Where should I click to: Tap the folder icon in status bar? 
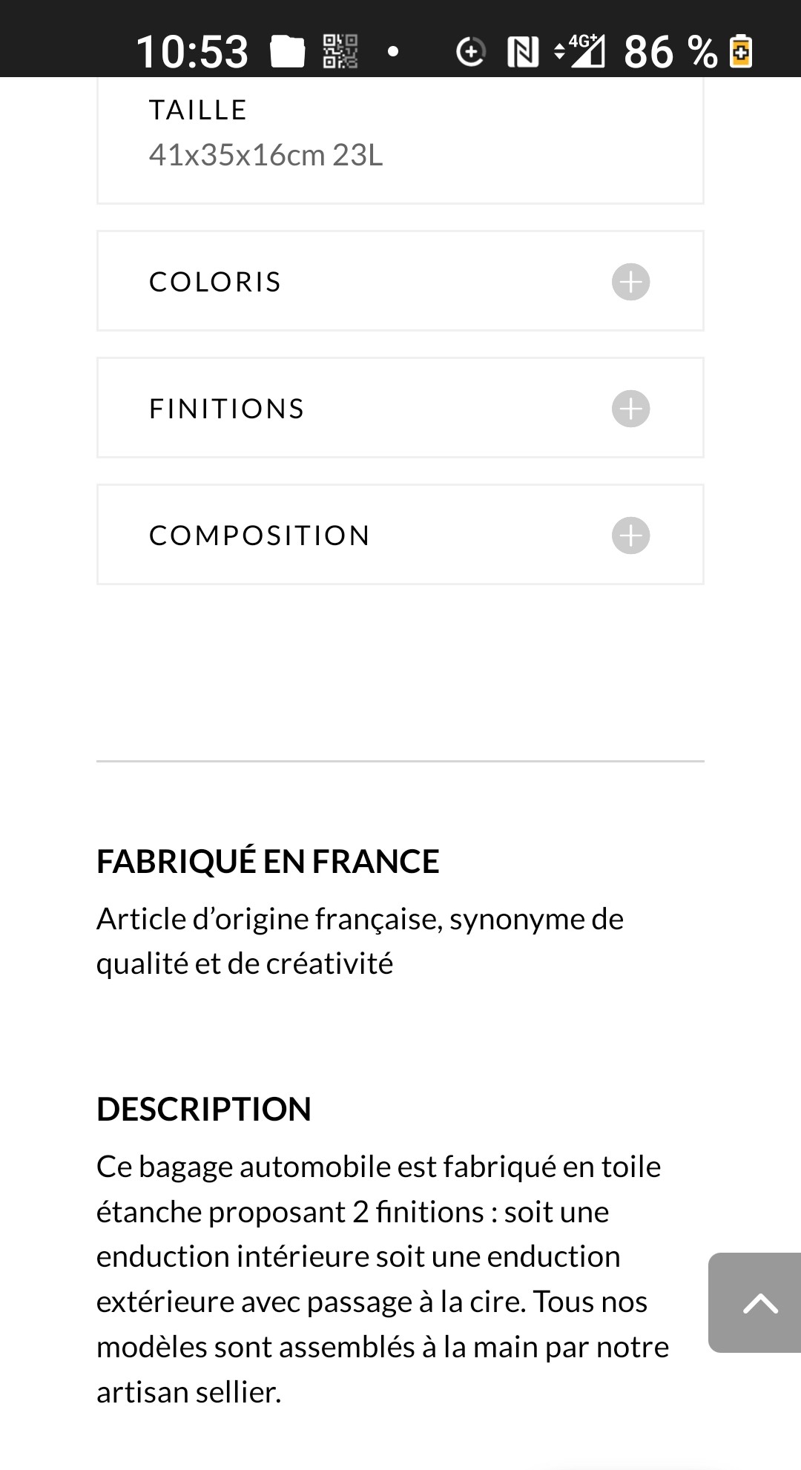coord(288,52)
